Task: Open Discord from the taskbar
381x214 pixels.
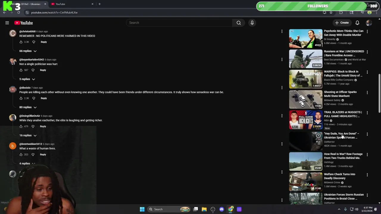Action: pyautogui.click(x=221, y=209)
